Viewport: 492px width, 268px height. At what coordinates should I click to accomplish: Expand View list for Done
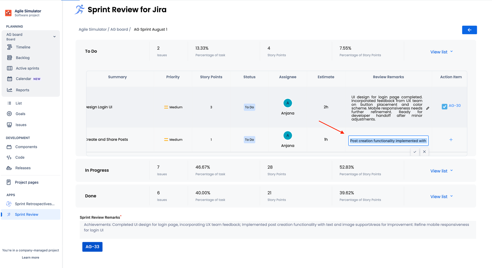(x=442, y=197)
